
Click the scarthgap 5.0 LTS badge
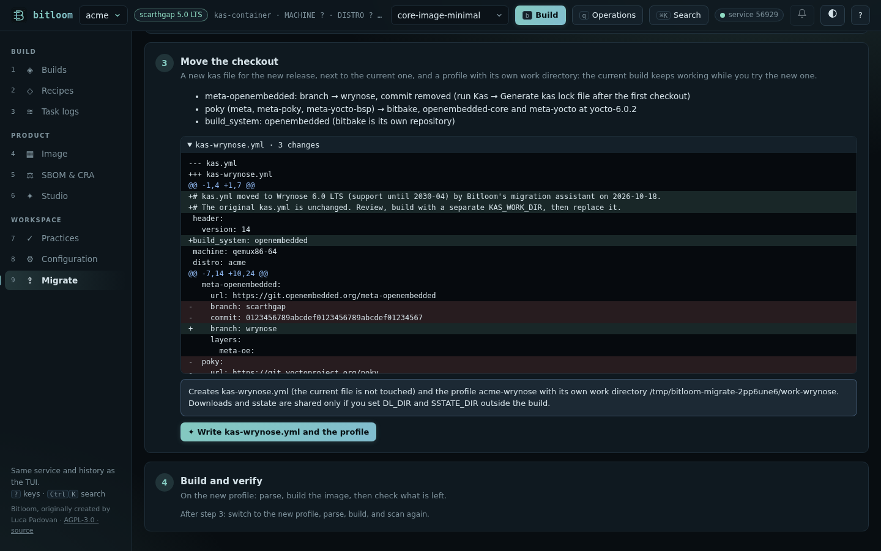click(x=171, y=15)
